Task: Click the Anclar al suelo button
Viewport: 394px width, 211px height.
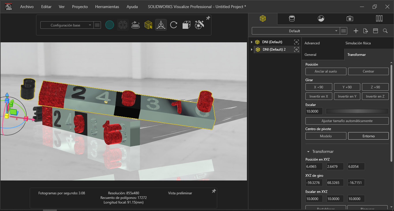Action: [326, 71]
